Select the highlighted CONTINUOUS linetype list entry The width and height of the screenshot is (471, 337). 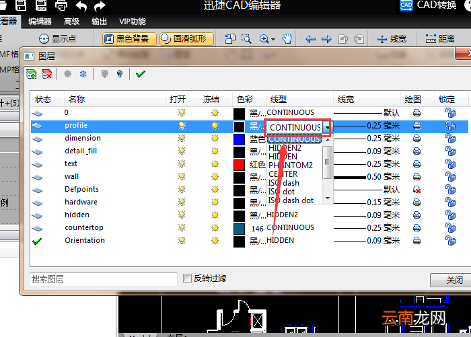(295, 139)
